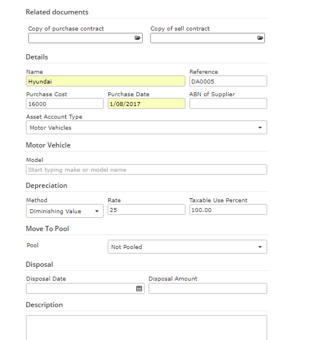Screen dimensions: 315x340
Task: Select the depreciation Rate field
Action: 146,210
